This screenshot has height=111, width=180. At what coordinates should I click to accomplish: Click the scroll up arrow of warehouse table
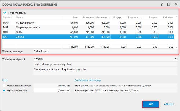click(x=176, y=17)
